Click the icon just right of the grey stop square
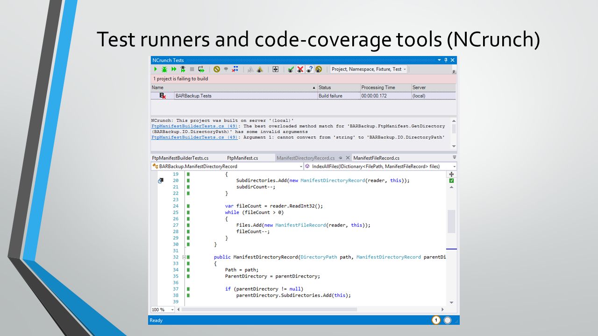This screenshot has width=598, height=336. [201, 69]
